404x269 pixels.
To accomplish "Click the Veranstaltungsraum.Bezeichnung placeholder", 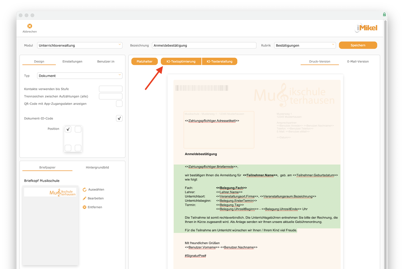I will click(x=288, y=196).
